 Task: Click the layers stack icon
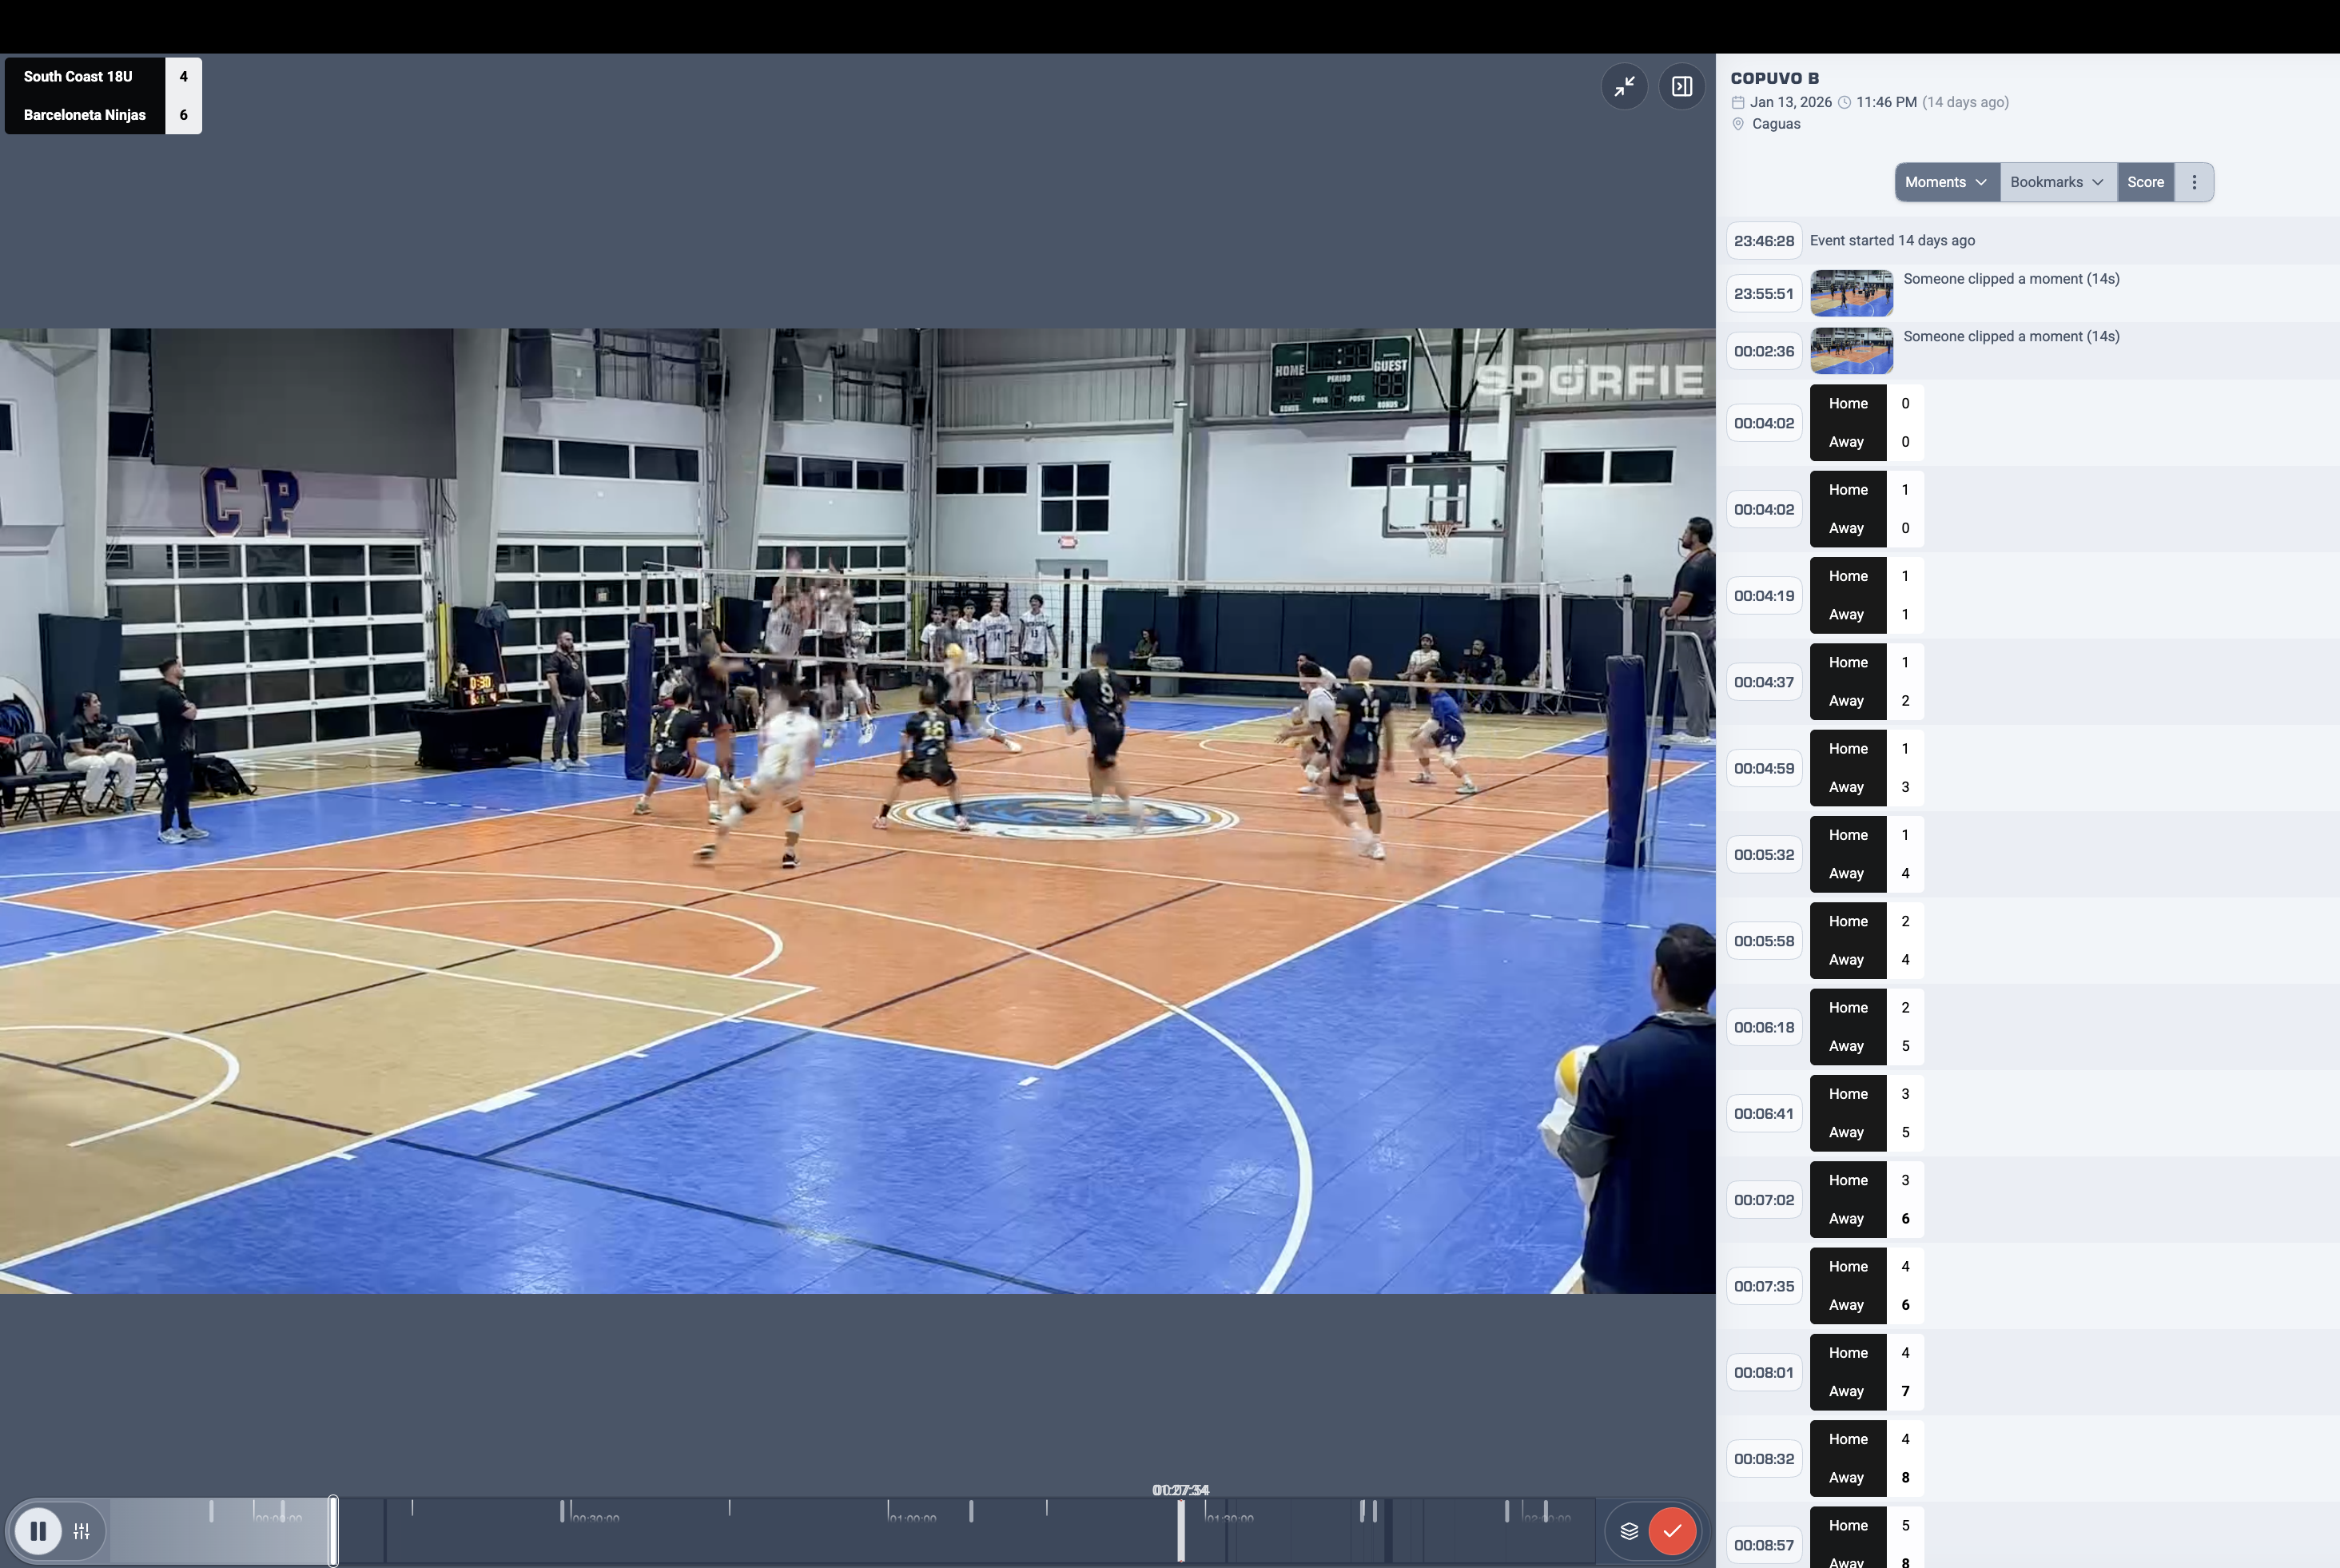[x=1629, y=1530]
